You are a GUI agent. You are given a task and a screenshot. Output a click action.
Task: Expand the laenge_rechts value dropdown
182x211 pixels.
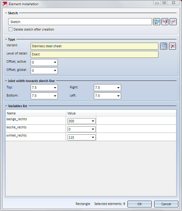(93, 121)
